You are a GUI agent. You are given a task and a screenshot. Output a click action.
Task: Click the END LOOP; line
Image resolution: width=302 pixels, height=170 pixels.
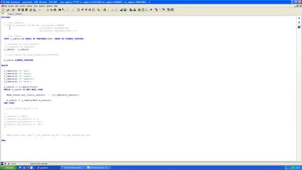click(9, 103)
